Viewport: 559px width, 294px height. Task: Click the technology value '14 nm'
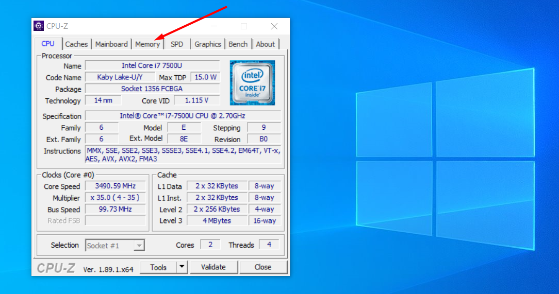tap(103, 100)
